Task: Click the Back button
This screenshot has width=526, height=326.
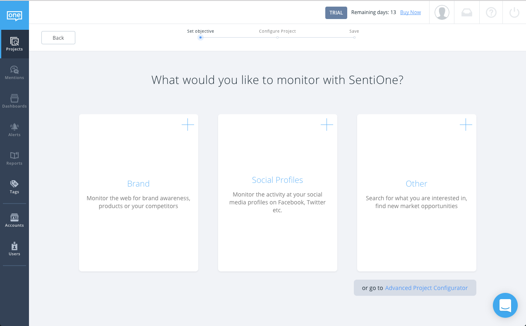Action: [x=58, y=38]
